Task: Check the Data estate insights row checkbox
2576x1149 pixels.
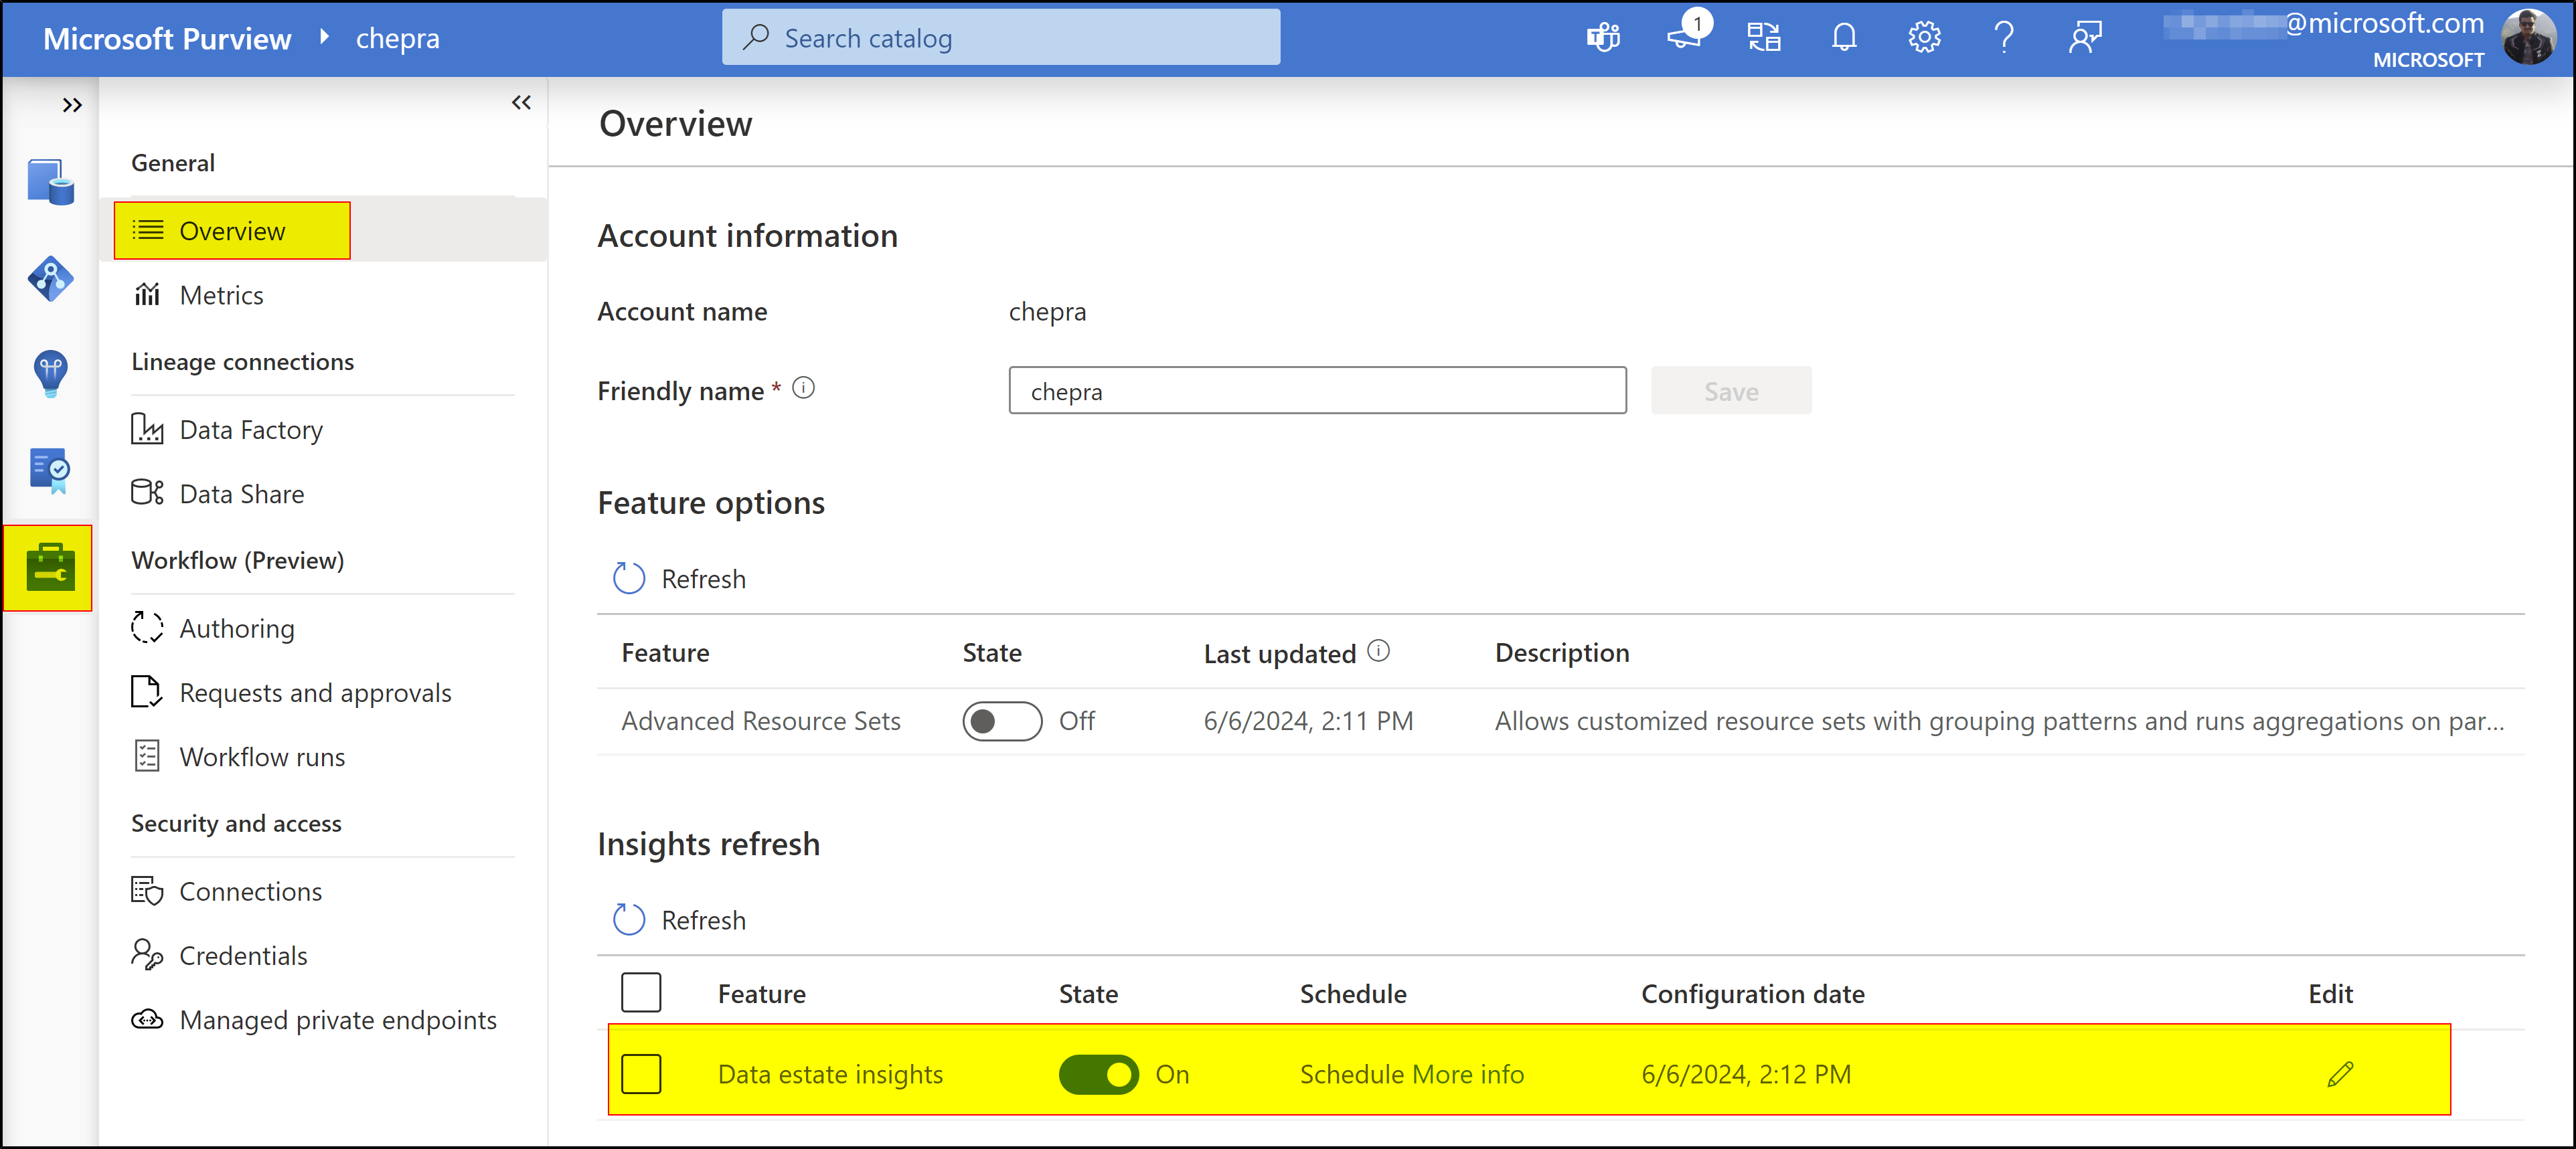Action: click(641, 1074)
